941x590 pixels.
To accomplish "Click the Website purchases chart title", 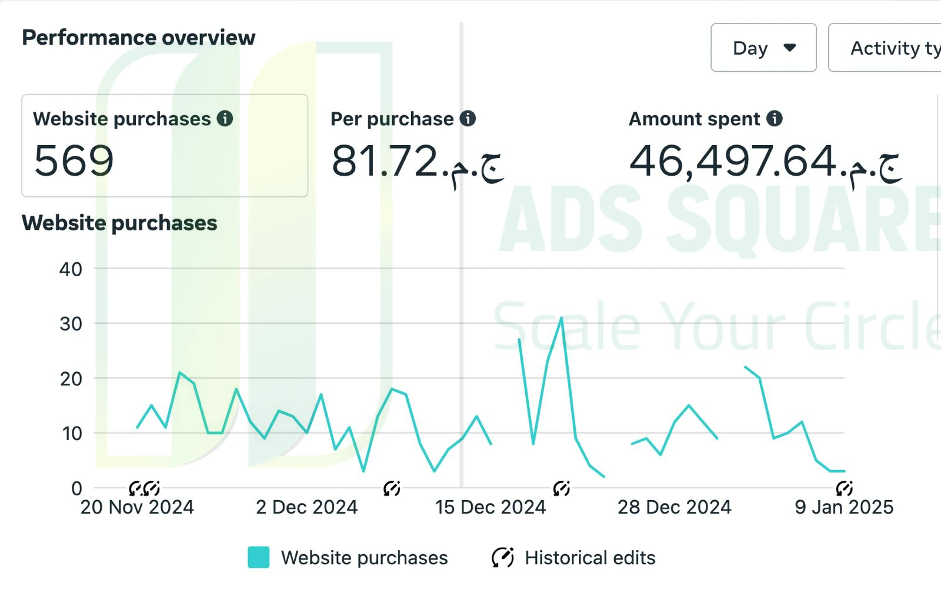I will [x=119, y=223].
